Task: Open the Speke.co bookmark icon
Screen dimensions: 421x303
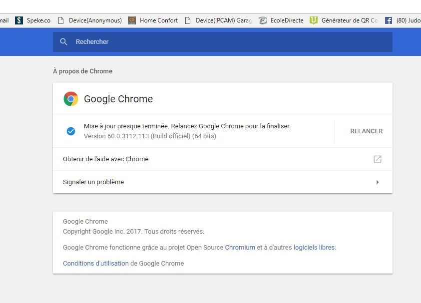Action: pyautogui.click(x=19, y=20)
